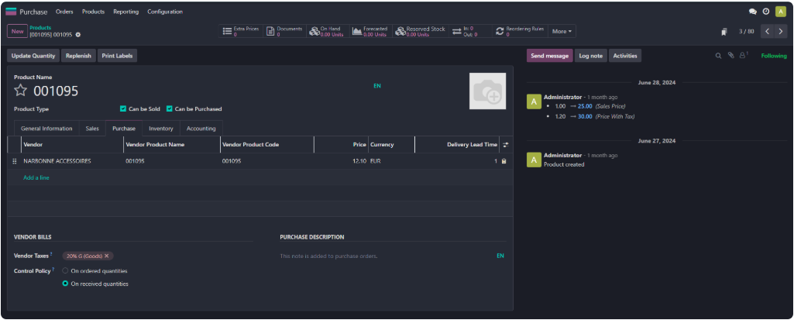This screenshot has height=320, width=794.
Task: Open the conversations chat bubble icon
Action: 753,12
